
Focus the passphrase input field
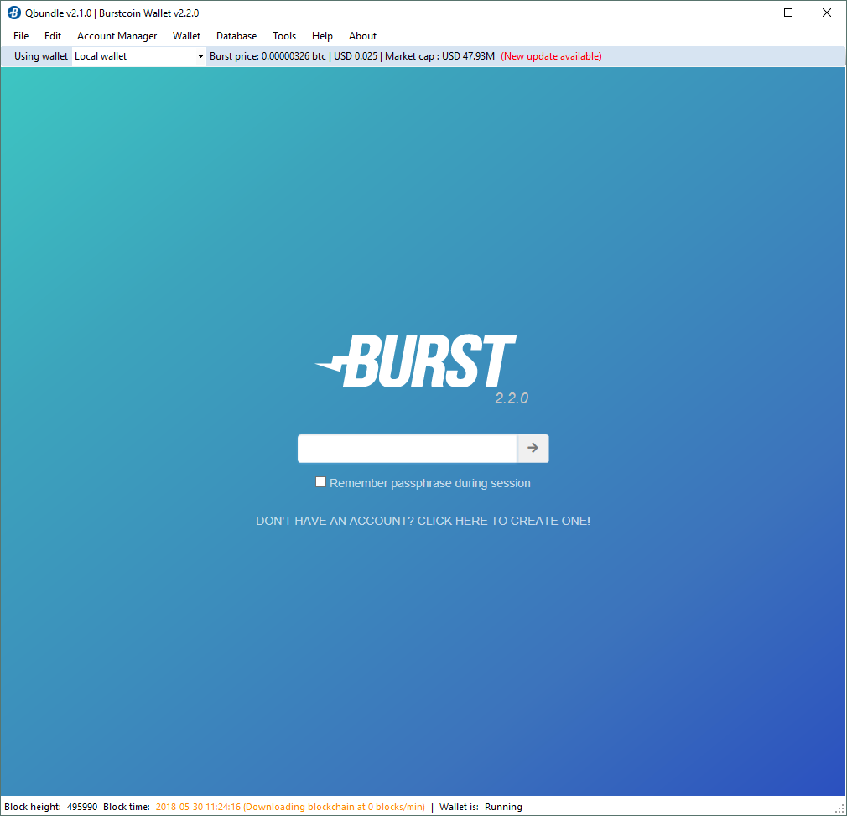(408, 448)
